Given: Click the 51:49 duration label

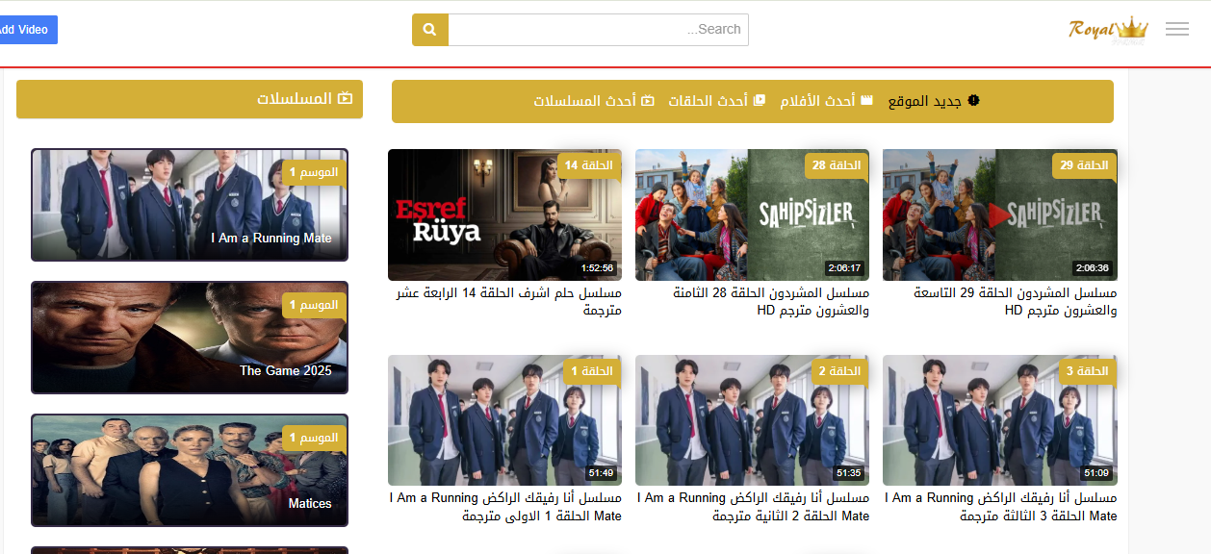Looking at the screenshot, I should tap(602, 473).
